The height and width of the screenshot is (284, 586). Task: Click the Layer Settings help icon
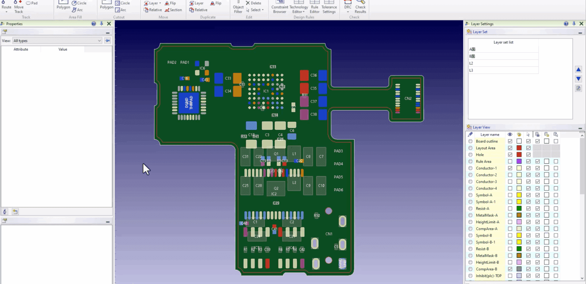click(566, 24)
